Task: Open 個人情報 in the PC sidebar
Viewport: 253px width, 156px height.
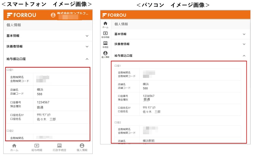Action: [x=105, y=55]
